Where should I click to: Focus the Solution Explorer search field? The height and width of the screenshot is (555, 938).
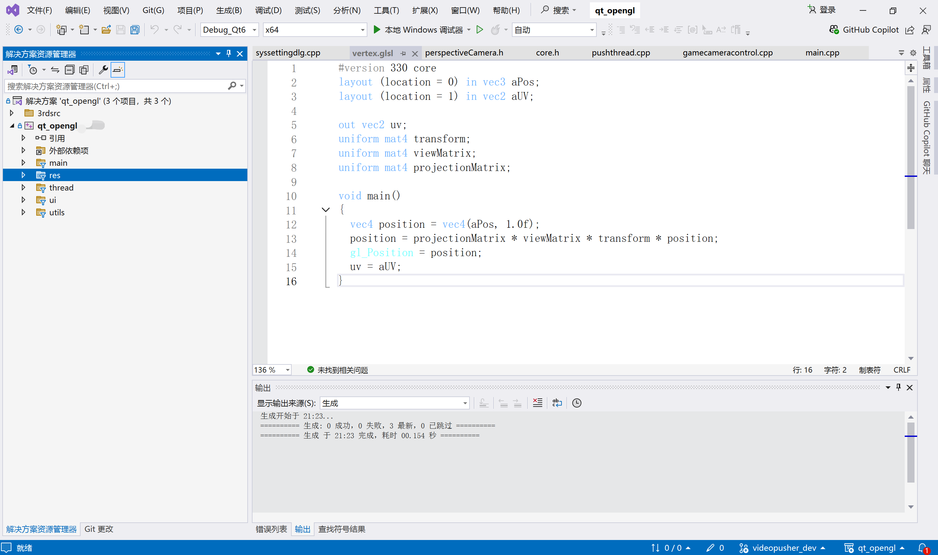coord(116,86)
